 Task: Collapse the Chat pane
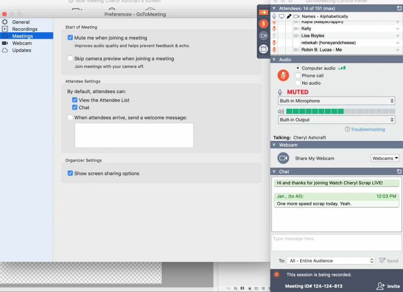click(x=274, y=172)
